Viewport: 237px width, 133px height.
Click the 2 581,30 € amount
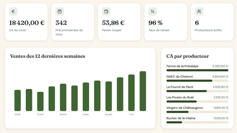(221, 98)
